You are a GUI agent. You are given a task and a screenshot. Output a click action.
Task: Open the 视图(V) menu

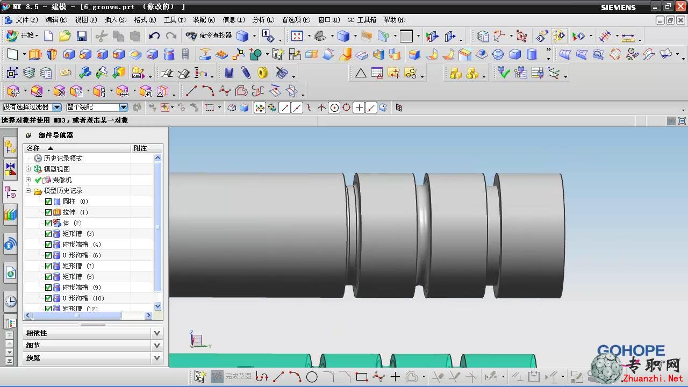pos(86,20)
